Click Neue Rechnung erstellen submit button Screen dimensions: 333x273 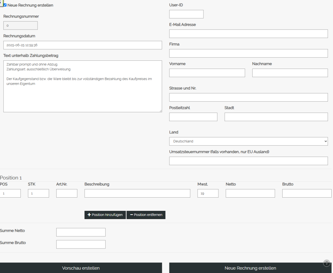pos(250,268)
